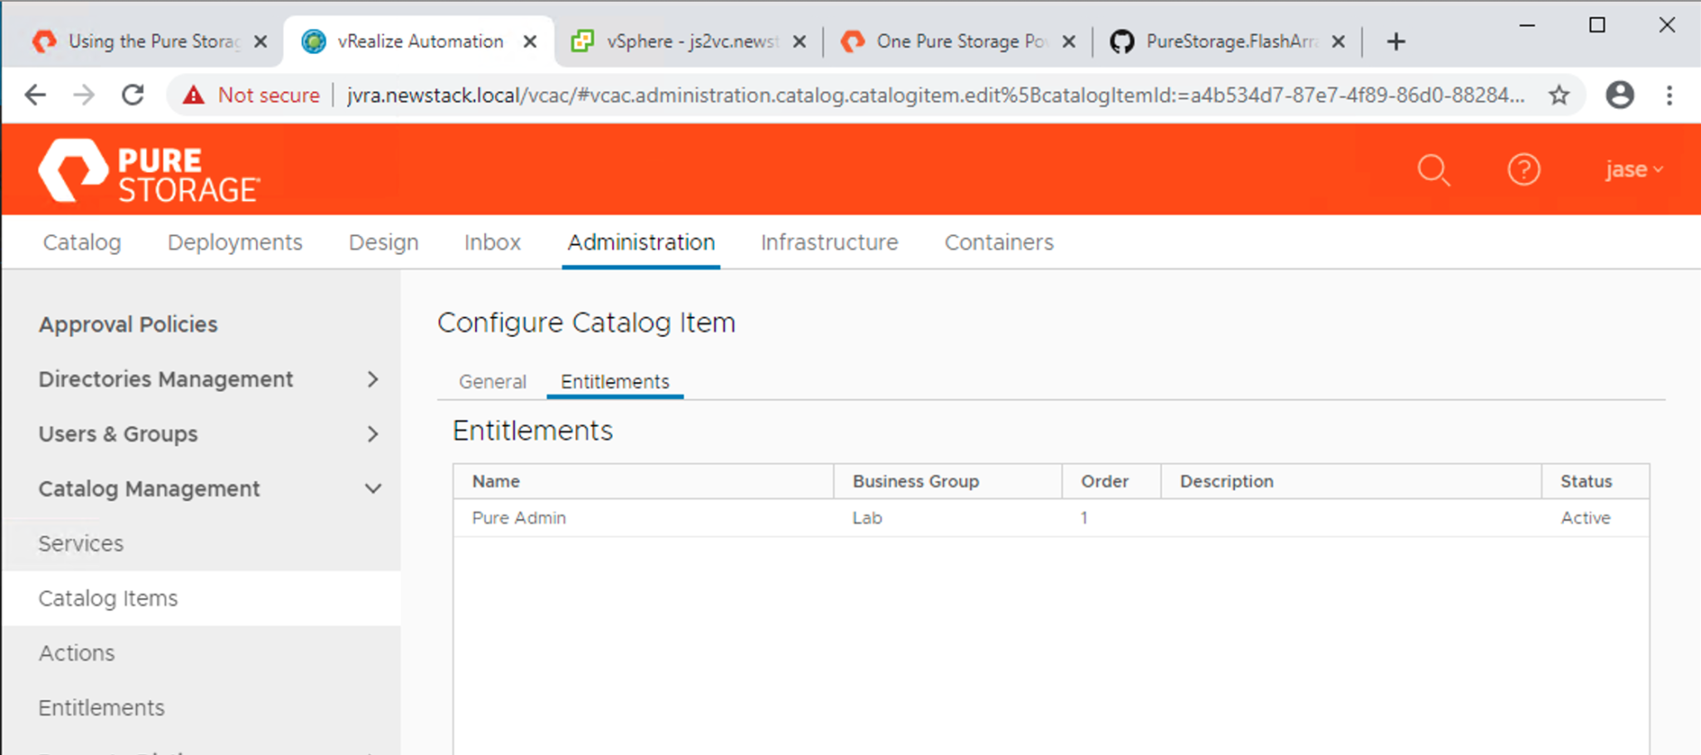The height and width of the screenshot is (755, 1701).
Task: Reload the page with refresh icon
Action: [x=133, y=96]
